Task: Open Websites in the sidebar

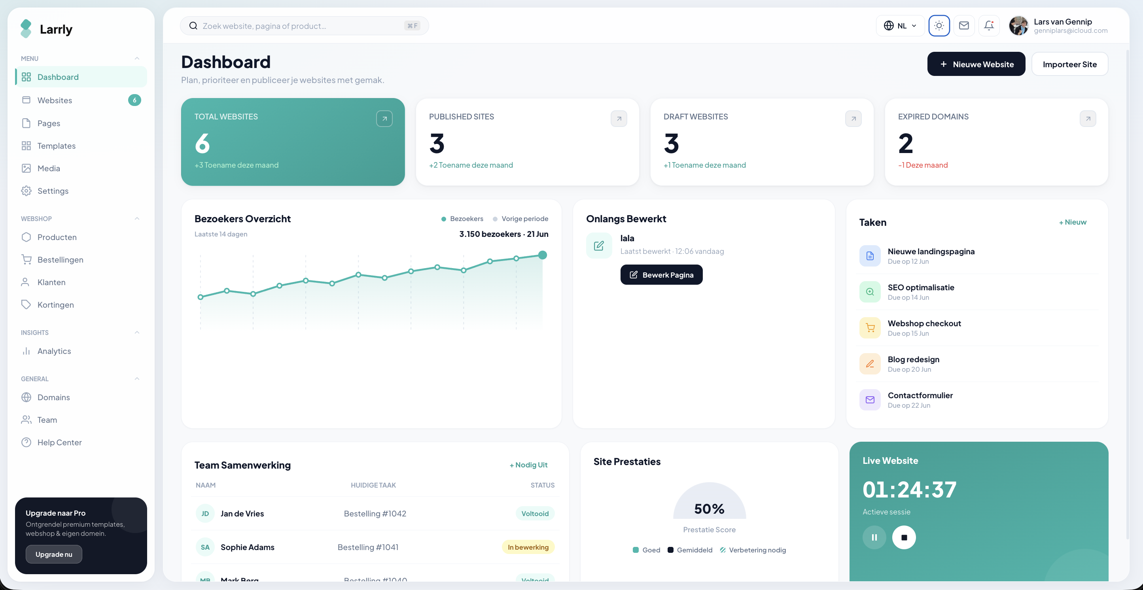Action: 81,100
